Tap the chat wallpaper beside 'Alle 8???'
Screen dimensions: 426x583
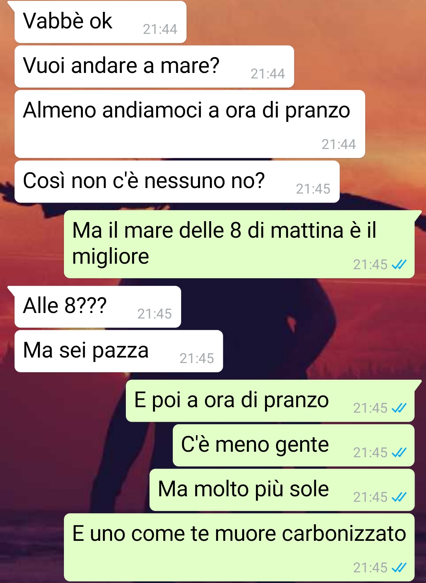(x=300, y=307)
